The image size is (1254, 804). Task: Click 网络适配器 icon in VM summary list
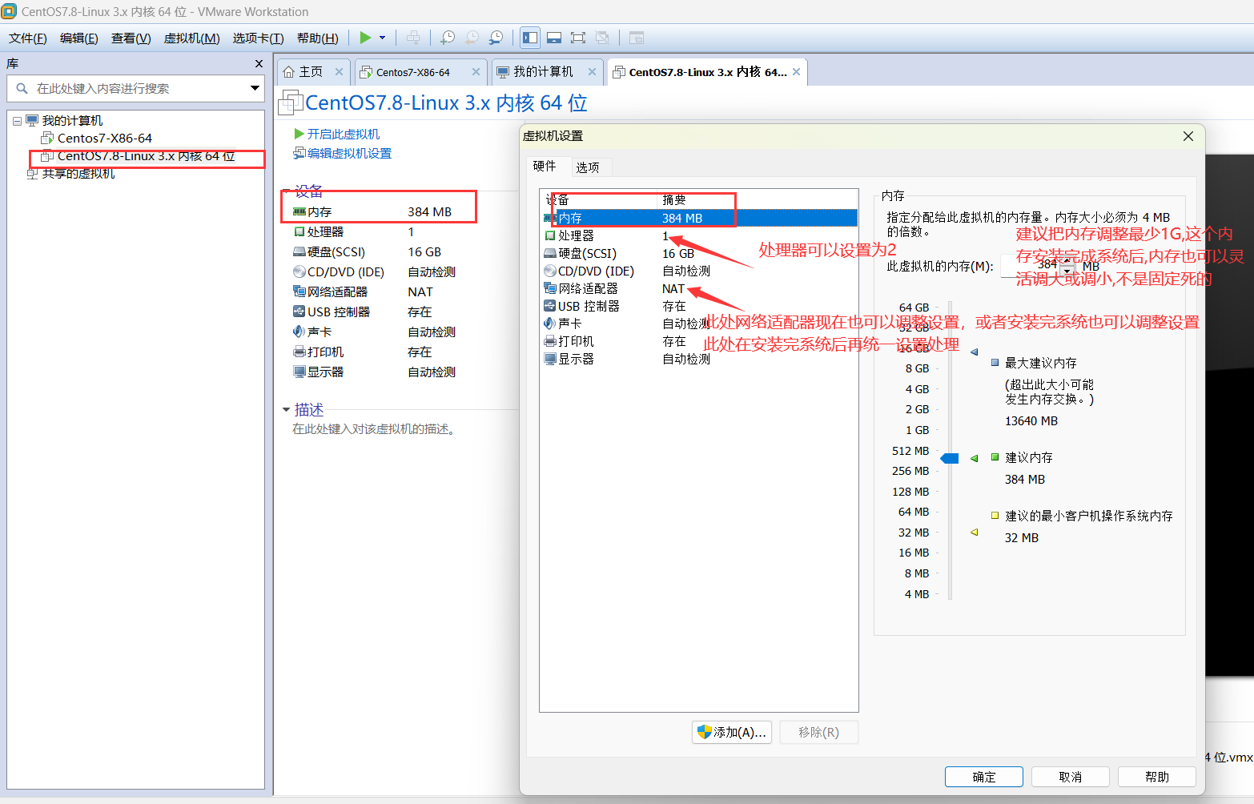(299, 292)
